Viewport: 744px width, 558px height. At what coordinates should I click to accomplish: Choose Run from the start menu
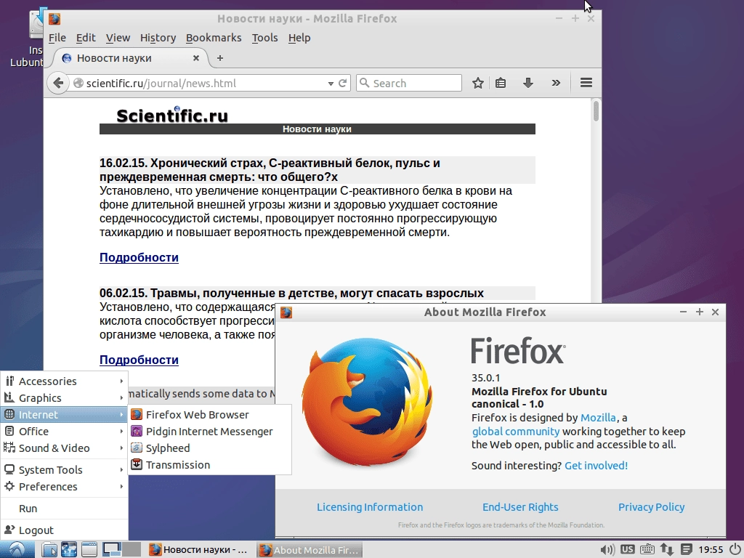65,508
